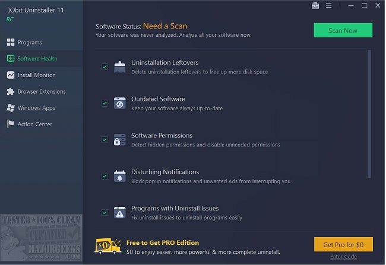Viewport: 386px width, 265px height.
Task: Minimize the IObit Uninstaller window
Action: (x=352, y=5)
